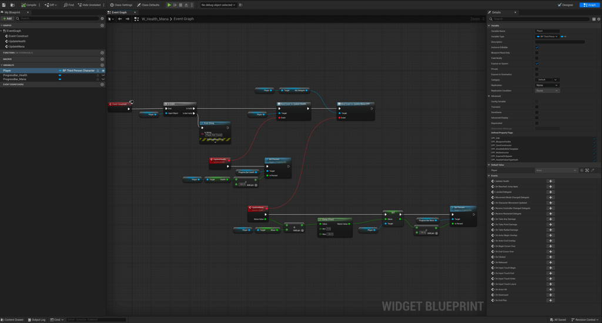This screenshot has height=323, width=602.
Task: Open the debug object selector dropdown
Action: 218,5
